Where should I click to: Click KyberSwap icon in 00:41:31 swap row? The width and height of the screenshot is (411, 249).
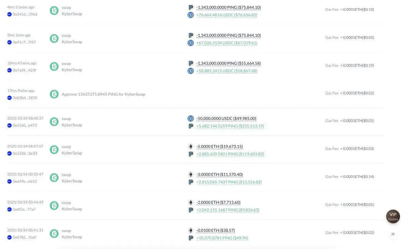coord(54,234)
